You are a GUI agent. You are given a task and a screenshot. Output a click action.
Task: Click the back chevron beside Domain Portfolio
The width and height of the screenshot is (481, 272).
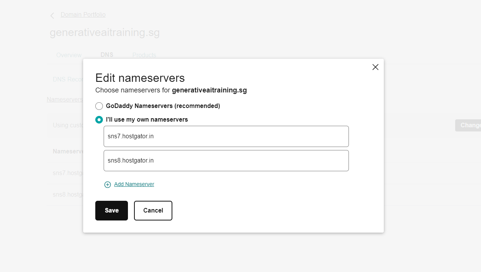click(52, 16)
